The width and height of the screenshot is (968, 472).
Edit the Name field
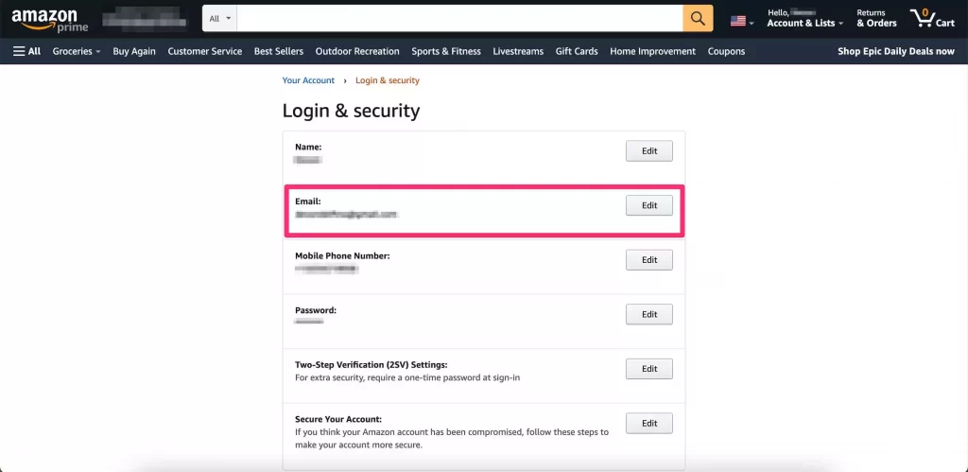pyautogui.click(x=649, y=151)
